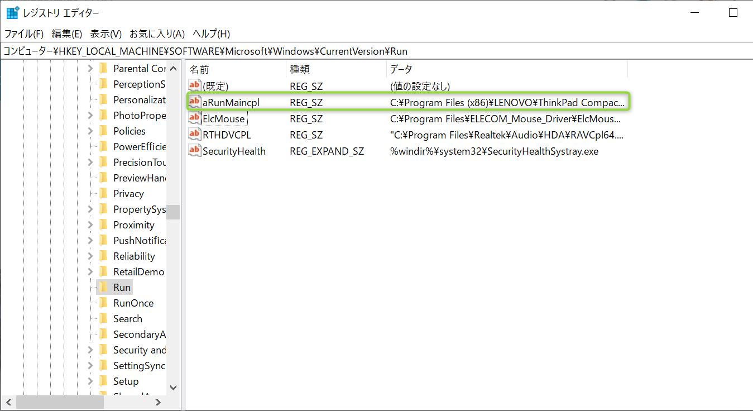Click the aRunMaincpl string value icon

tap(194, 102)
